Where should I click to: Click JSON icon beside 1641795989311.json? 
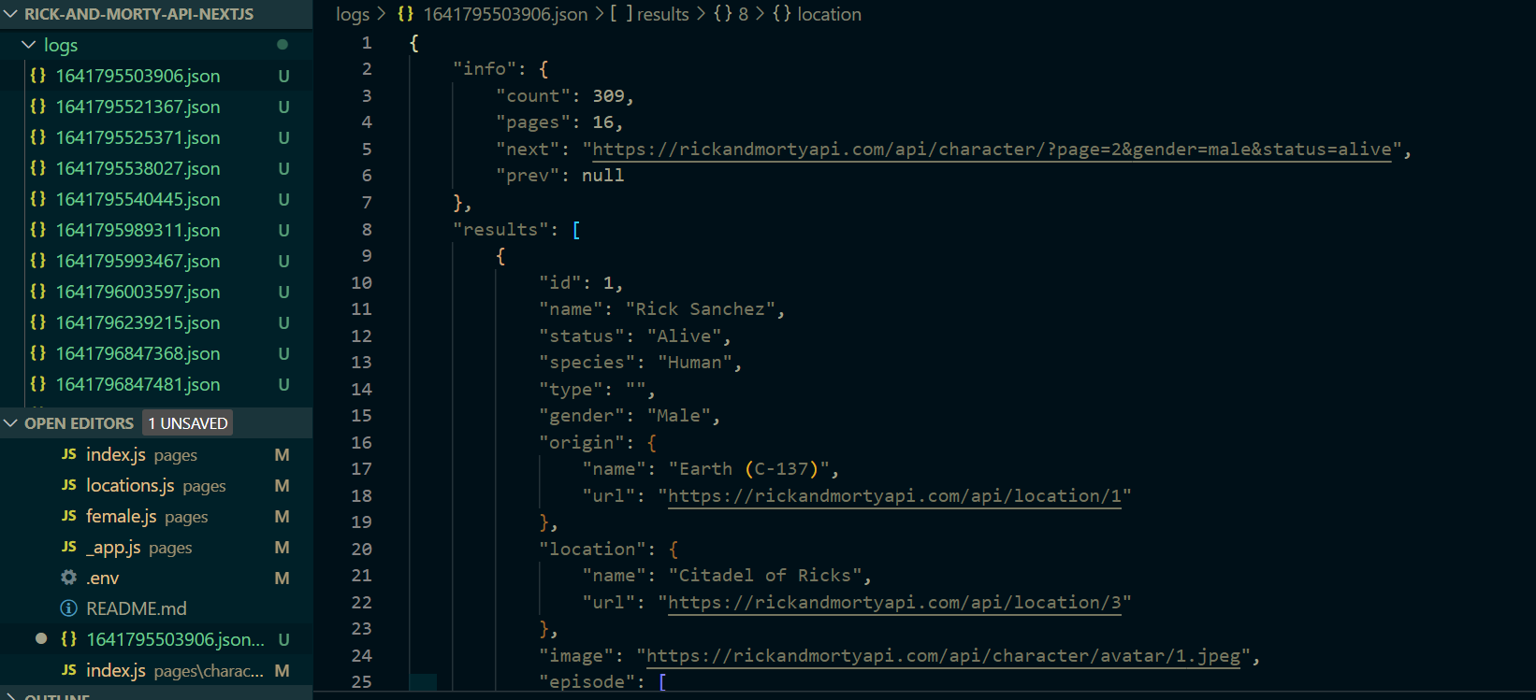38,229
